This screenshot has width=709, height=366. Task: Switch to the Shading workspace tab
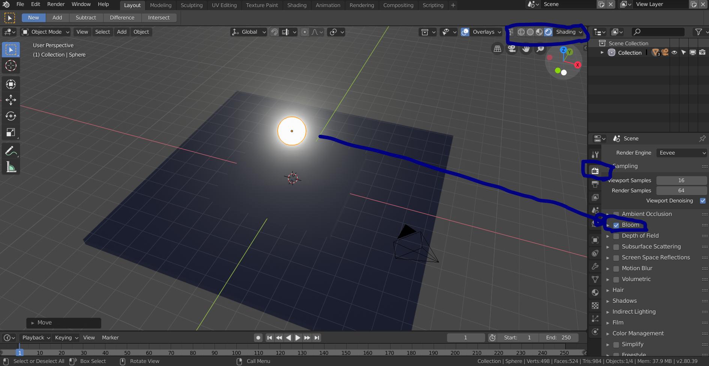point(297,5)
